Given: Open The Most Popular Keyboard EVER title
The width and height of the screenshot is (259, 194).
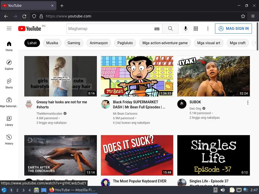Looking at the screenshot, I should tap(140, 181).
